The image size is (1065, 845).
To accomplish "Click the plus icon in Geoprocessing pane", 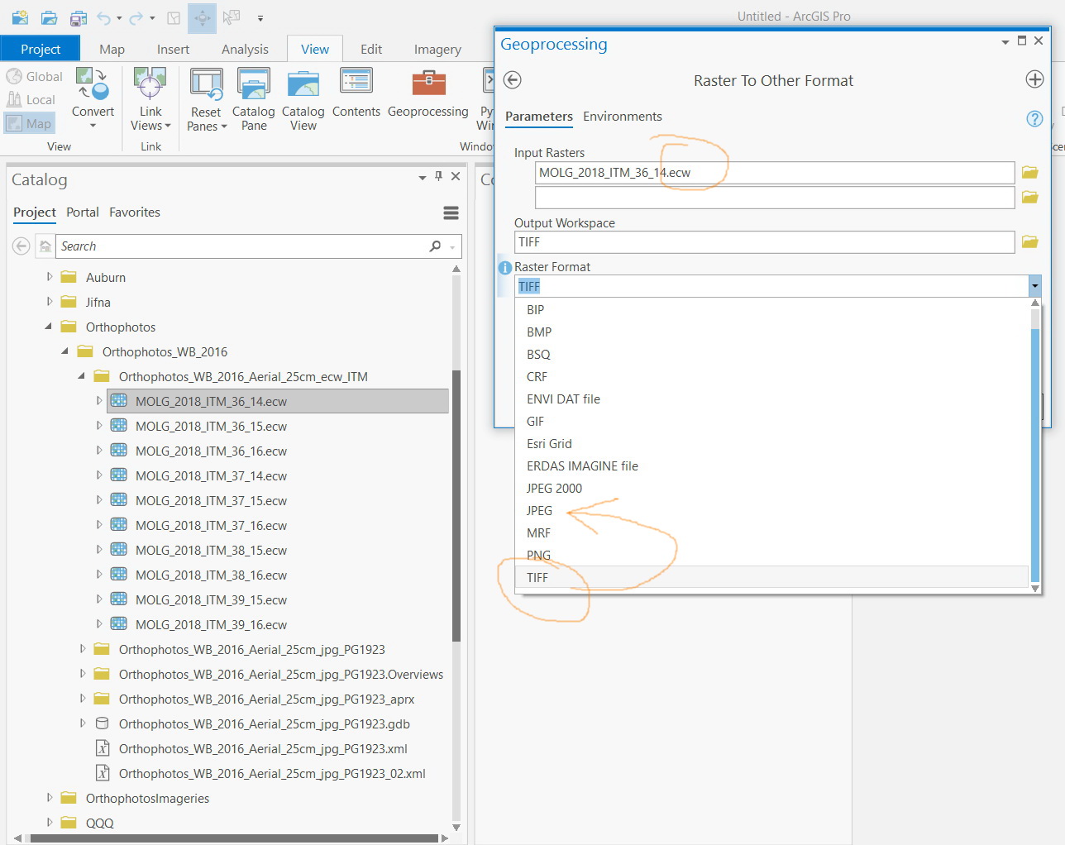I will tap(1034, 79).
